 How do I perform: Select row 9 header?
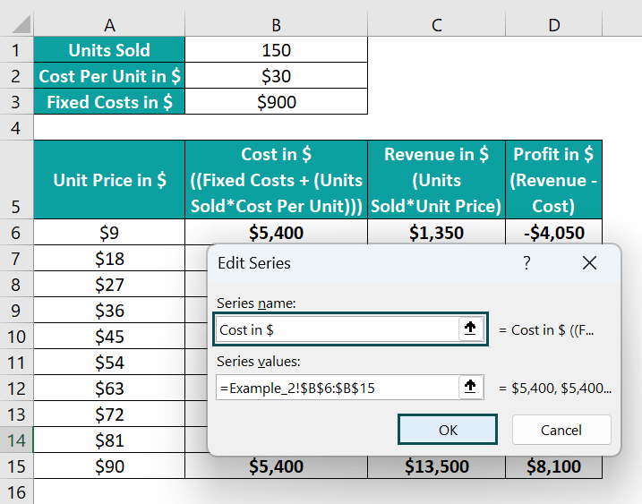click(x=16, y=311)
